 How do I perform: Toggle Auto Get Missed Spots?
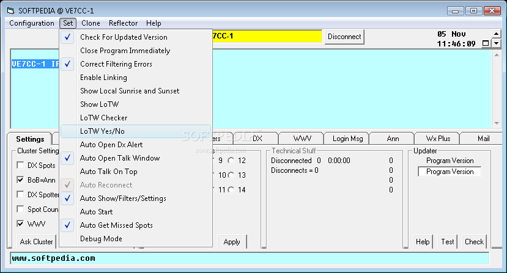[x=136, y=225]
